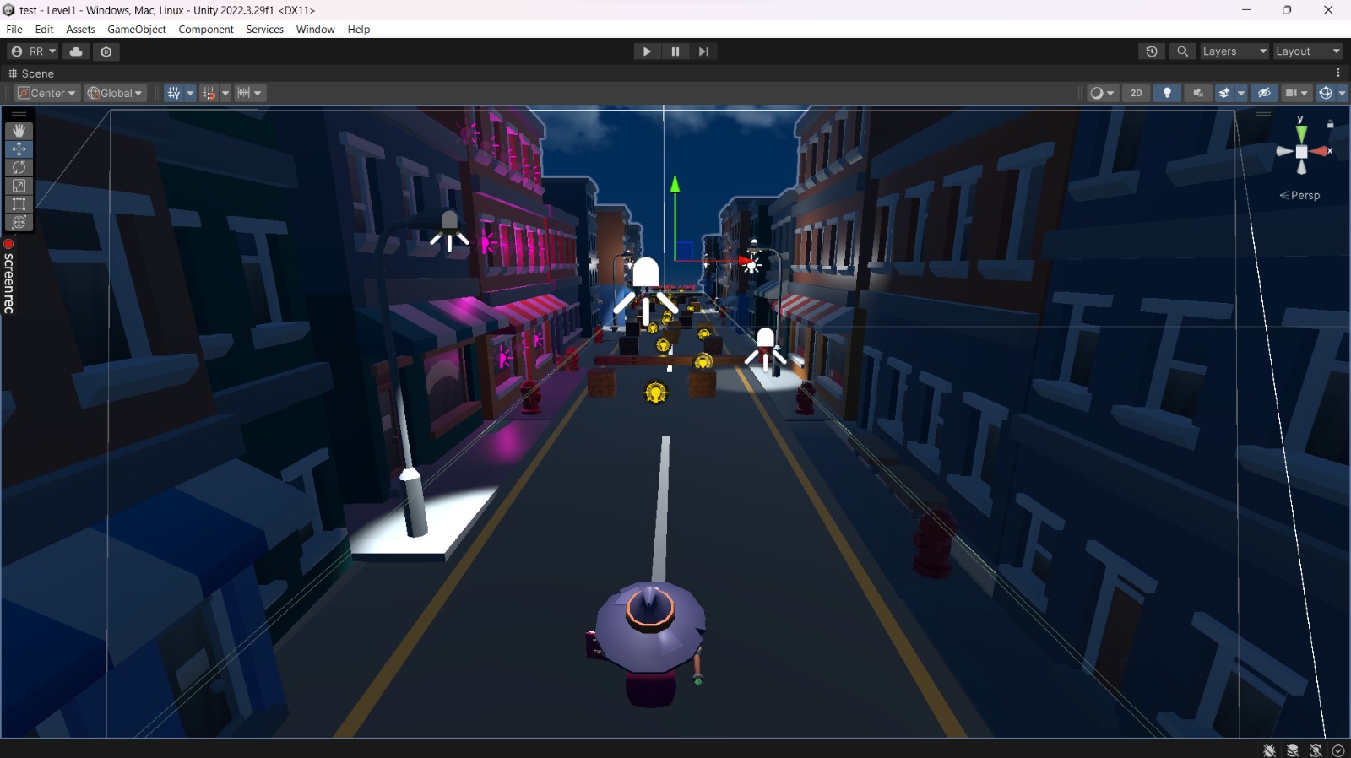Select the Rotate tool
The height and width of the screenshot is (758, 1351).
point(19,168)
